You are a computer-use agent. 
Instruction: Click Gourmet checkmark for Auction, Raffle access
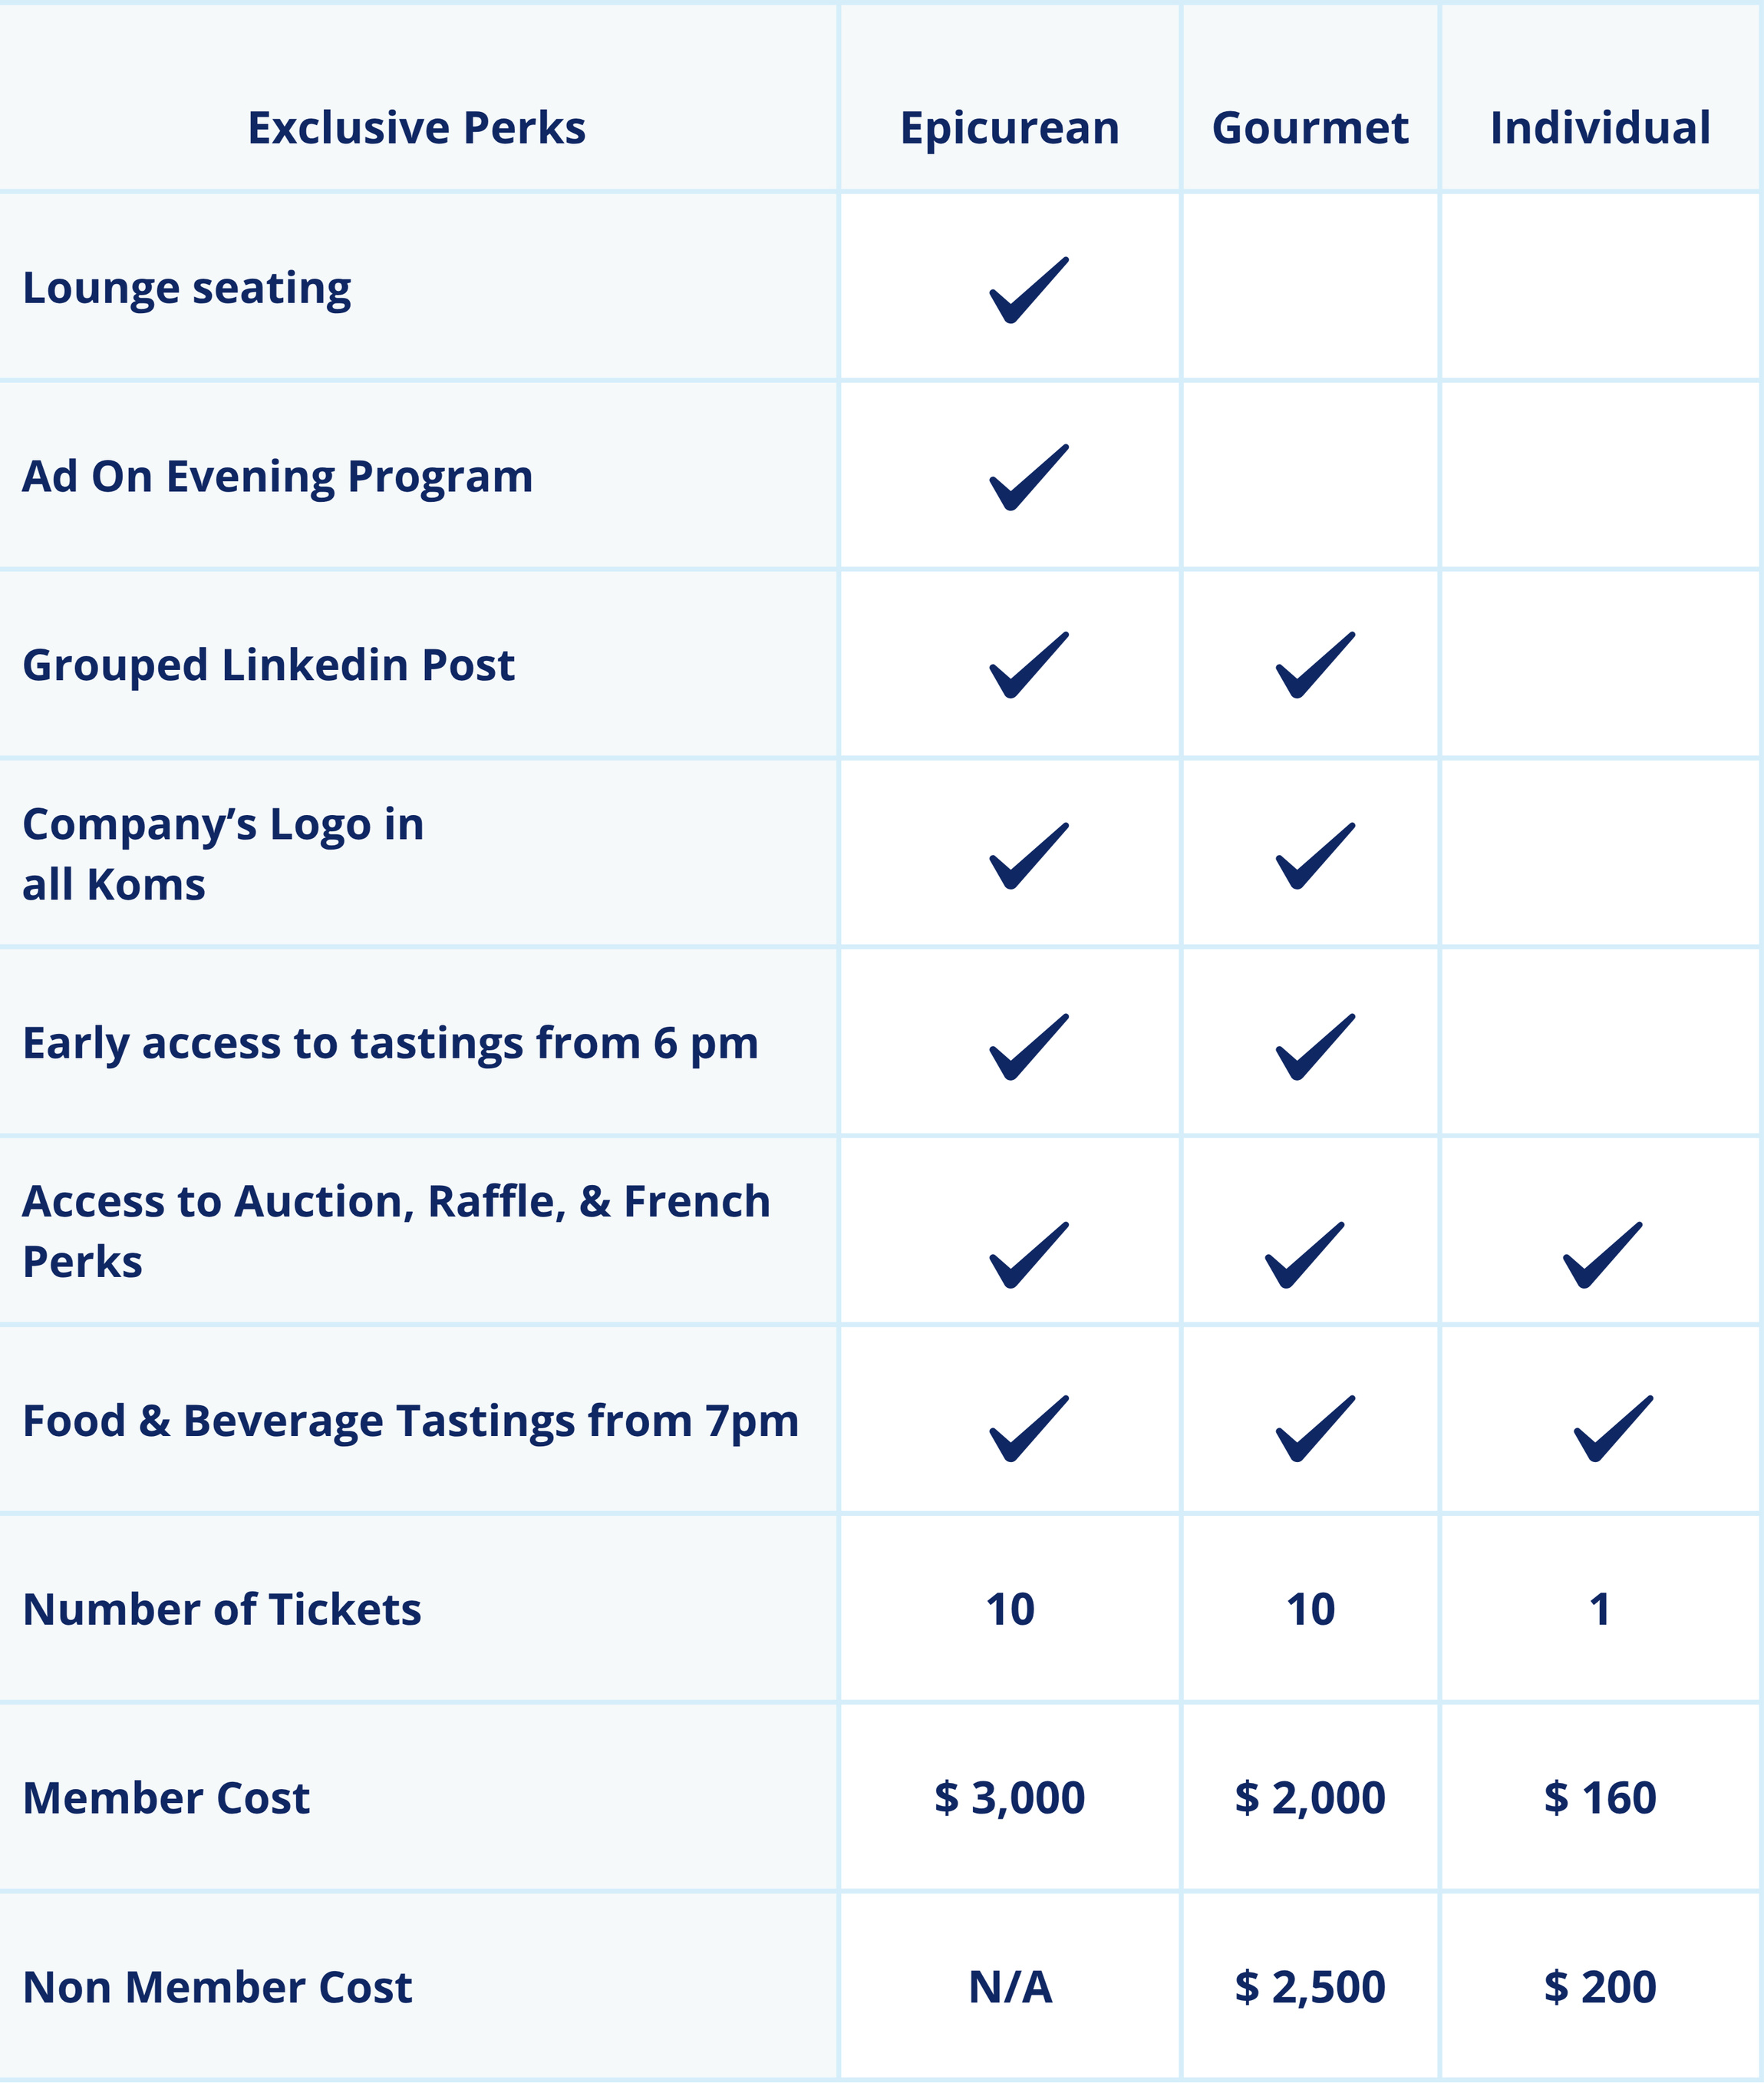coord(1305,1255)
